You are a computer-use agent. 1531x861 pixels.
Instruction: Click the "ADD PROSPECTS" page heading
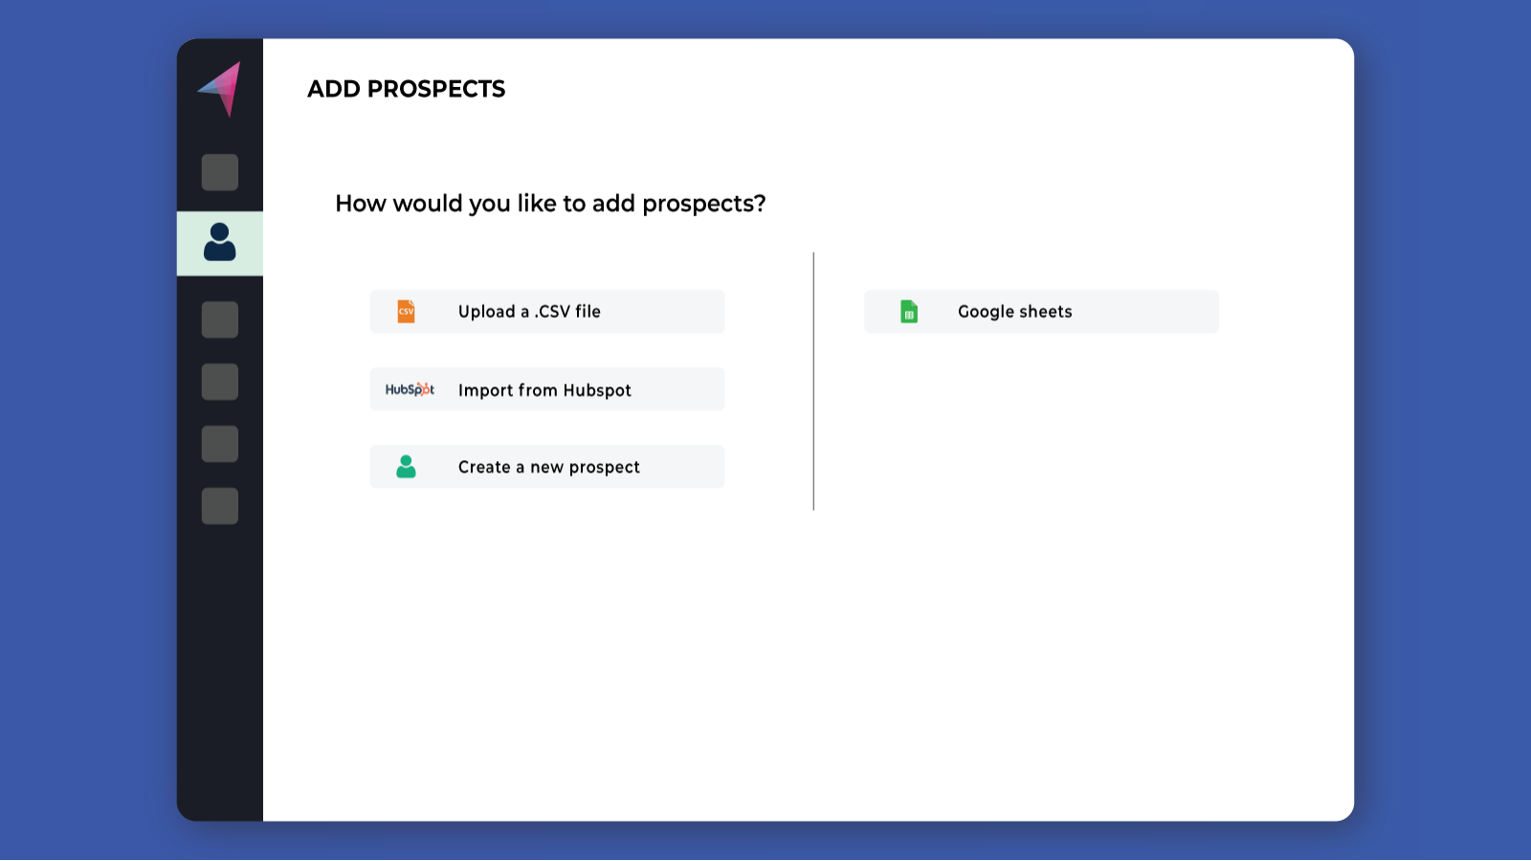[x=406, y=89]
